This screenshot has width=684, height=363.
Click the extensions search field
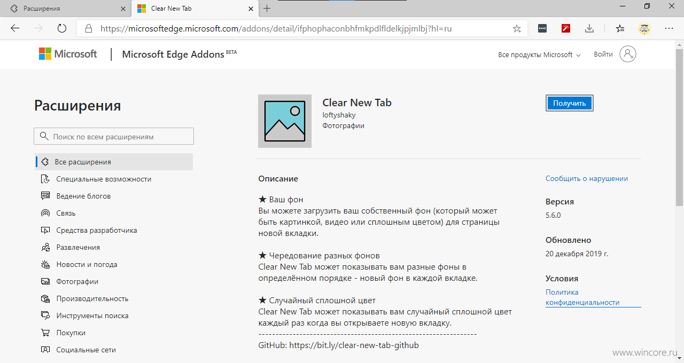(114, 137)
